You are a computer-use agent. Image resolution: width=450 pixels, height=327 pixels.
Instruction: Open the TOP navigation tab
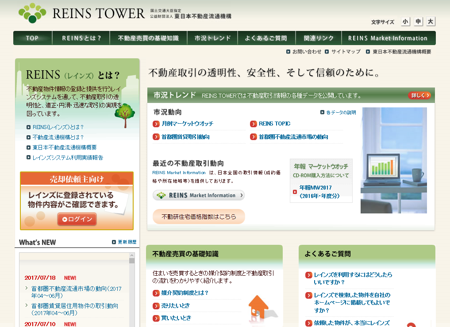[32, 38]
